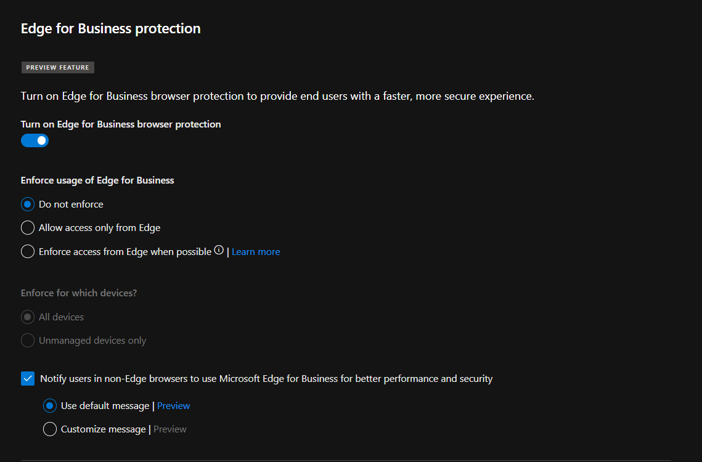Click the horizontal divider below message options
The height and width of the screenshot is (462, 702).
[x=345, y=460]
